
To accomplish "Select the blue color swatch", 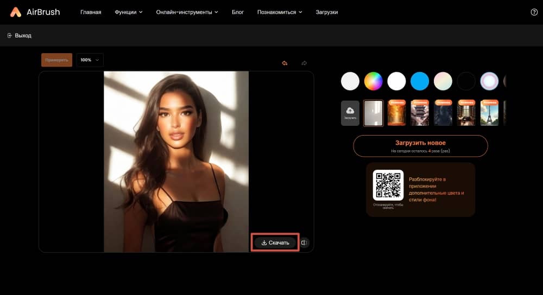I will 420,81.
